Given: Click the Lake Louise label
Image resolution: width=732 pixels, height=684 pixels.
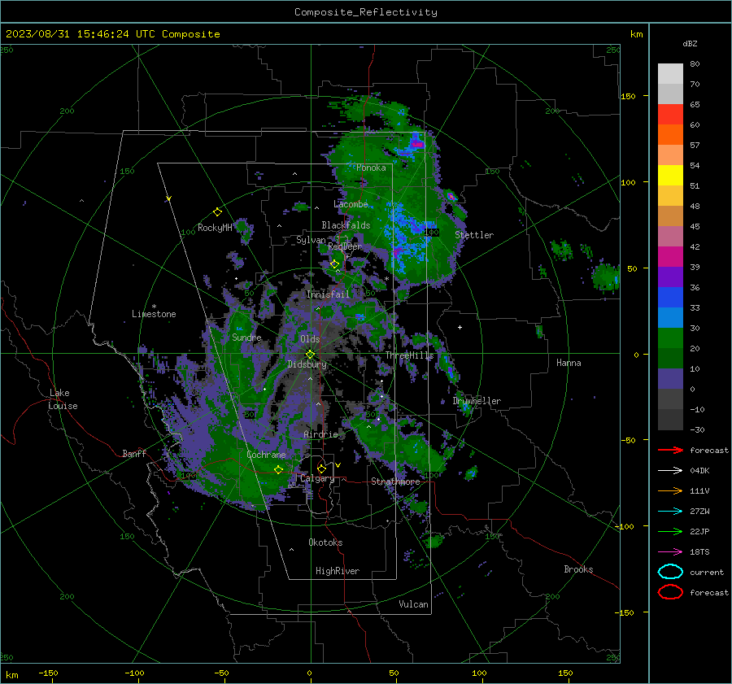Looking at the screenshot, I should (63, 399).
